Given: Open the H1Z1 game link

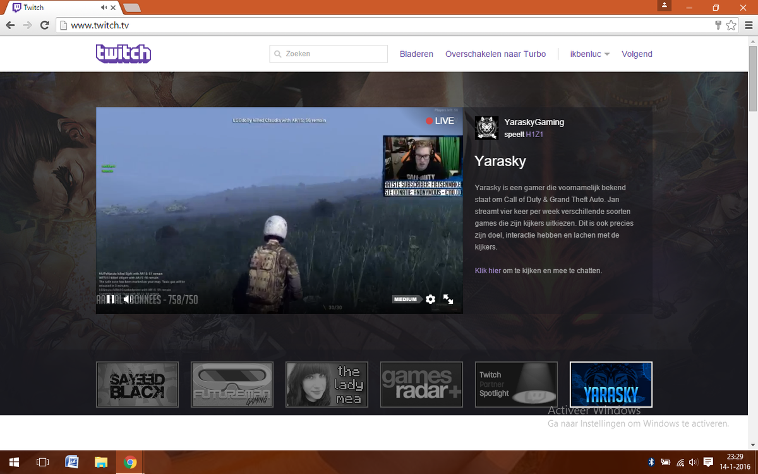Looking at the screenshot, I should tap(535, 135).
